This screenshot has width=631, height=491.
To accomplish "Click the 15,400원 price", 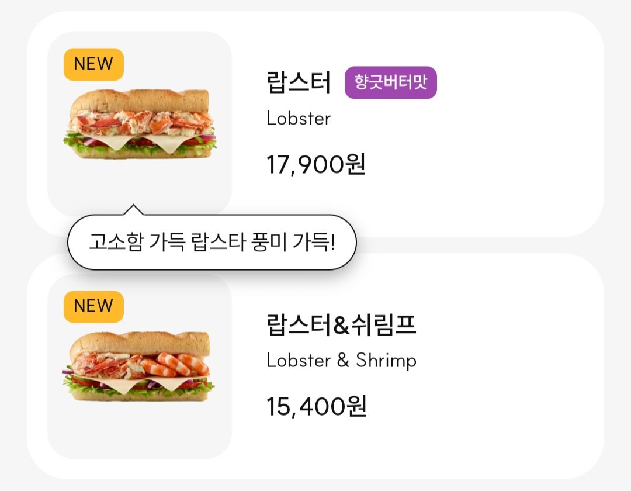I will [316, 407].
